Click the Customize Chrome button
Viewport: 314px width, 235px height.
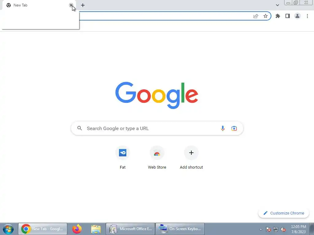click(284, 213)
